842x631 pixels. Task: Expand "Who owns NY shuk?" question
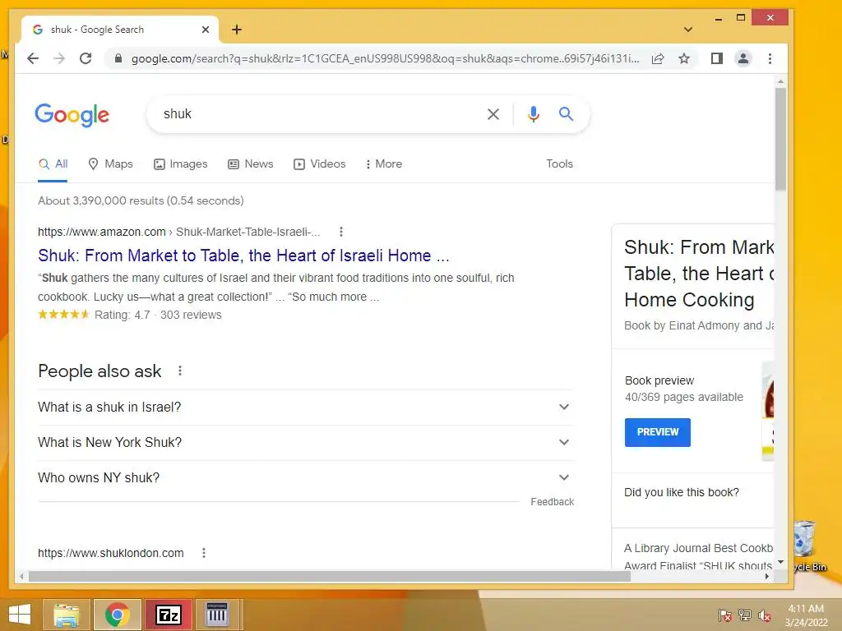point(306,477)
